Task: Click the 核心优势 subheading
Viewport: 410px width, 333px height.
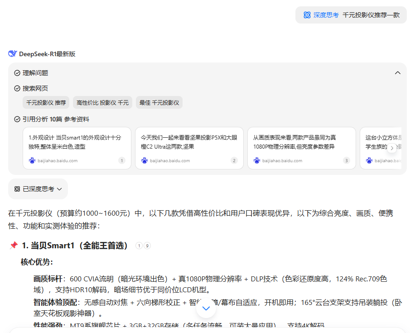Action: tap(37, 262)
